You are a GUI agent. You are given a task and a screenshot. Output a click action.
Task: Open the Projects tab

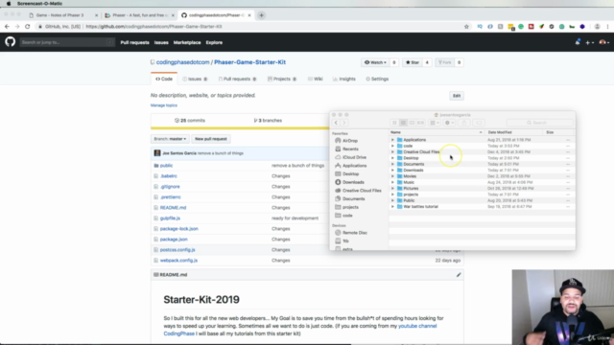click(x=282, y=79)
